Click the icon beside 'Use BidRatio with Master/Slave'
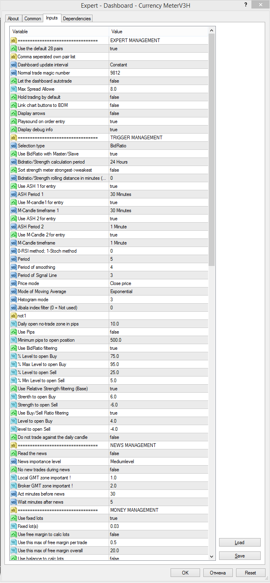This screenshot has width=270, height=583. (13, 154)
